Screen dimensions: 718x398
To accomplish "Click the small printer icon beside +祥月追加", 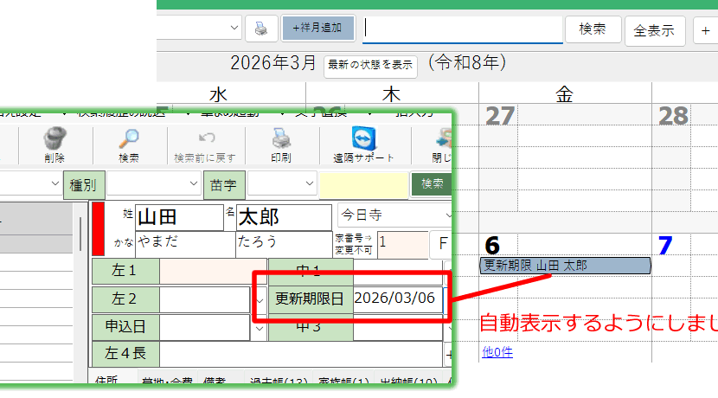I will pyautogui.click(x=261, y=29).
